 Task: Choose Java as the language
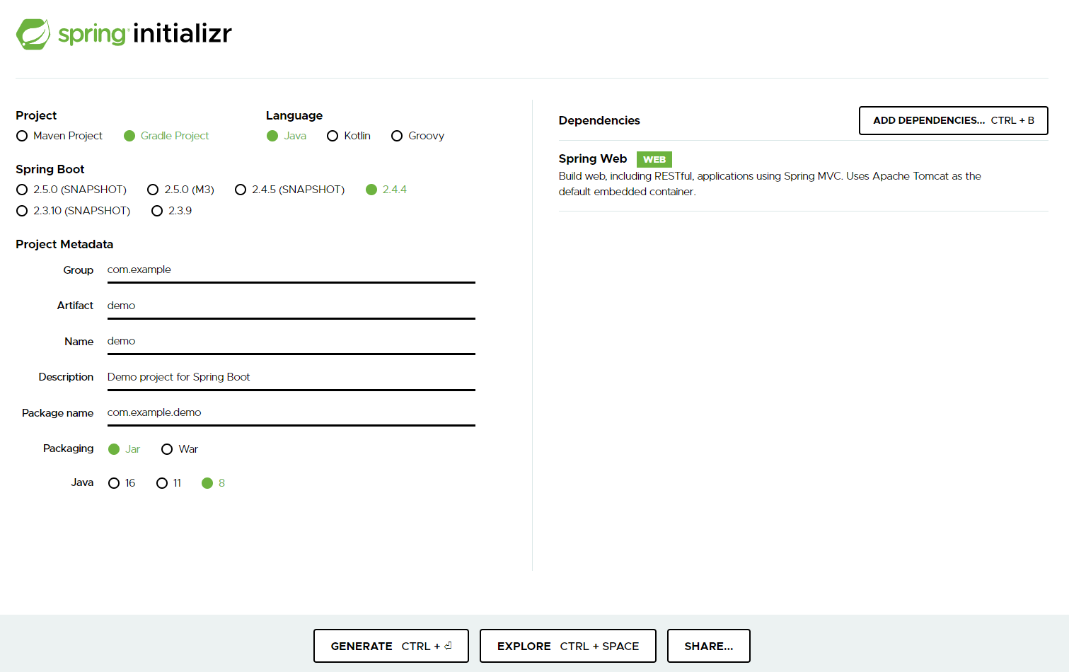coord(287,136)
